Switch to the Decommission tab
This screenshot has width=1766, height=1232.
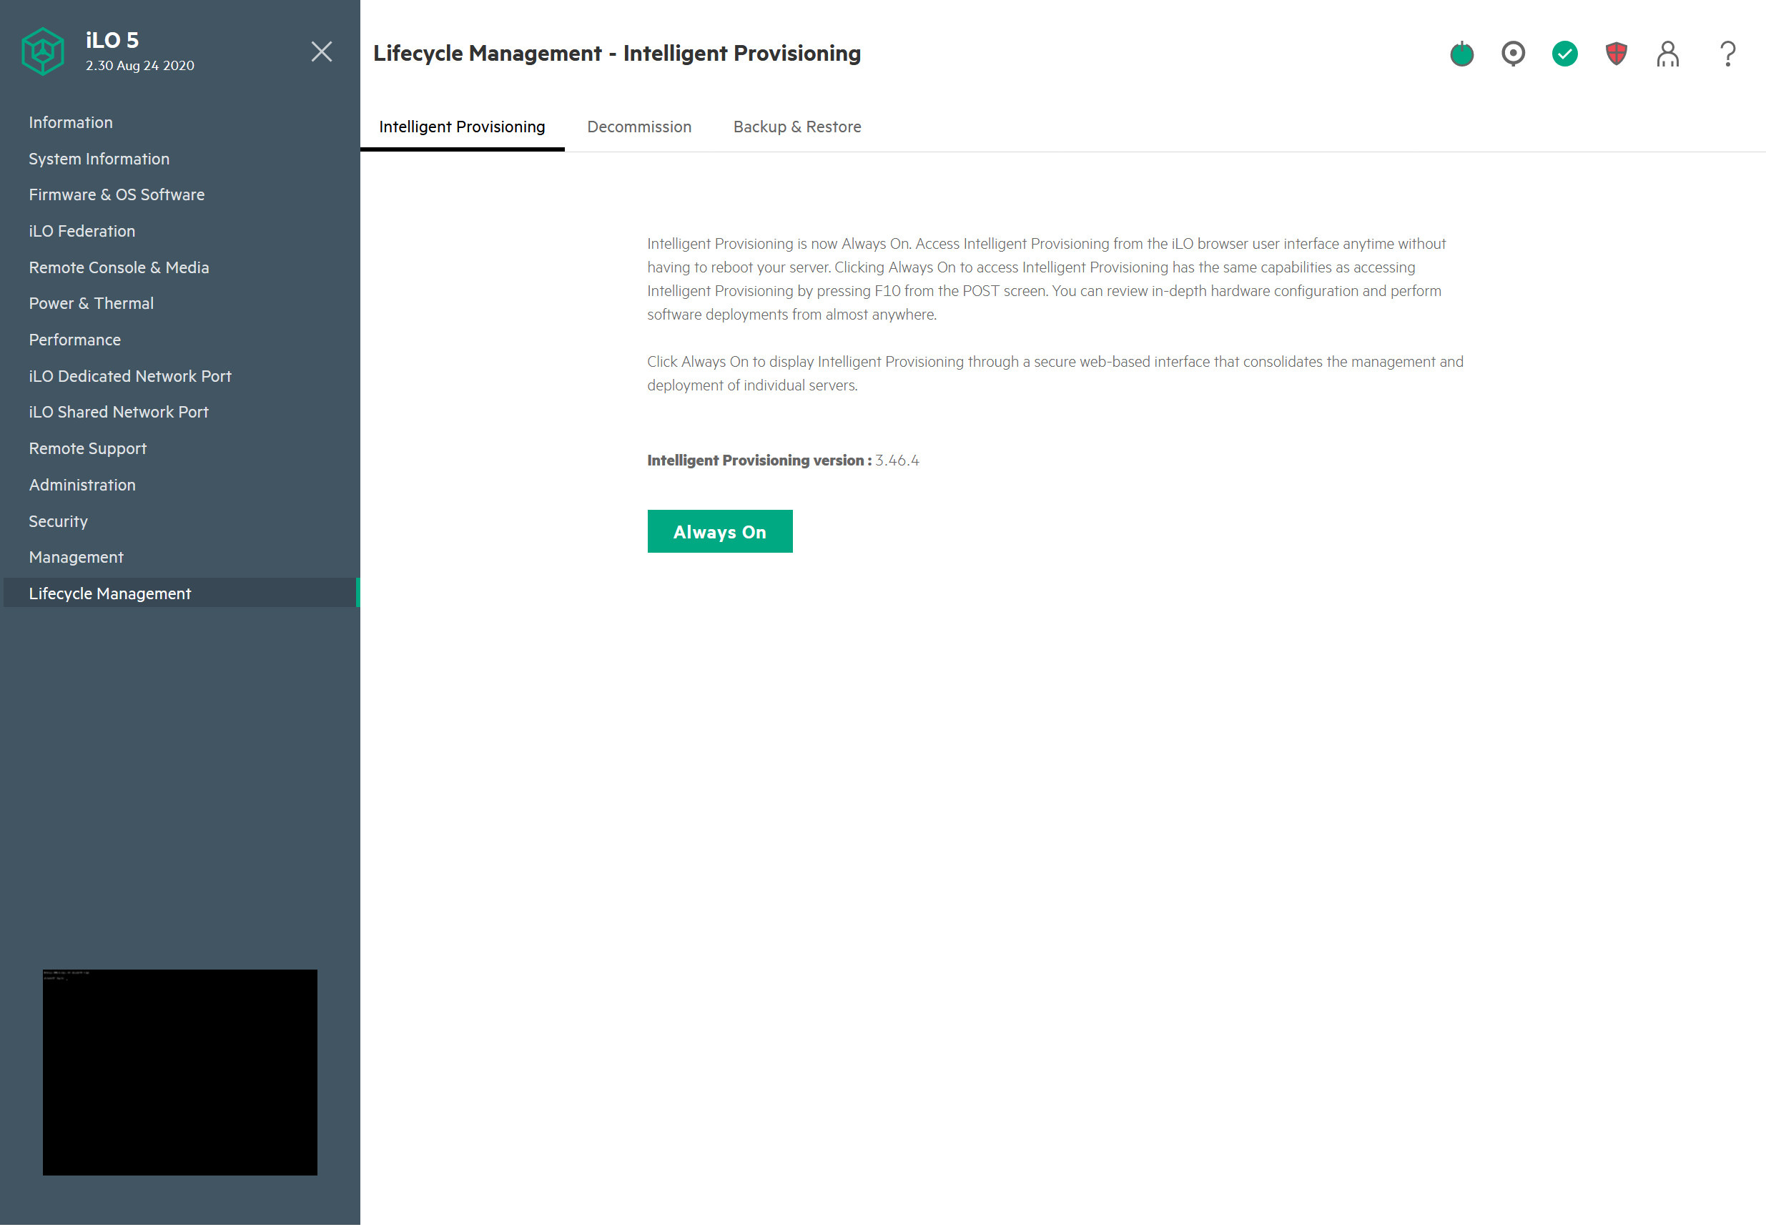pyautogui.click(x=639, y=127)
